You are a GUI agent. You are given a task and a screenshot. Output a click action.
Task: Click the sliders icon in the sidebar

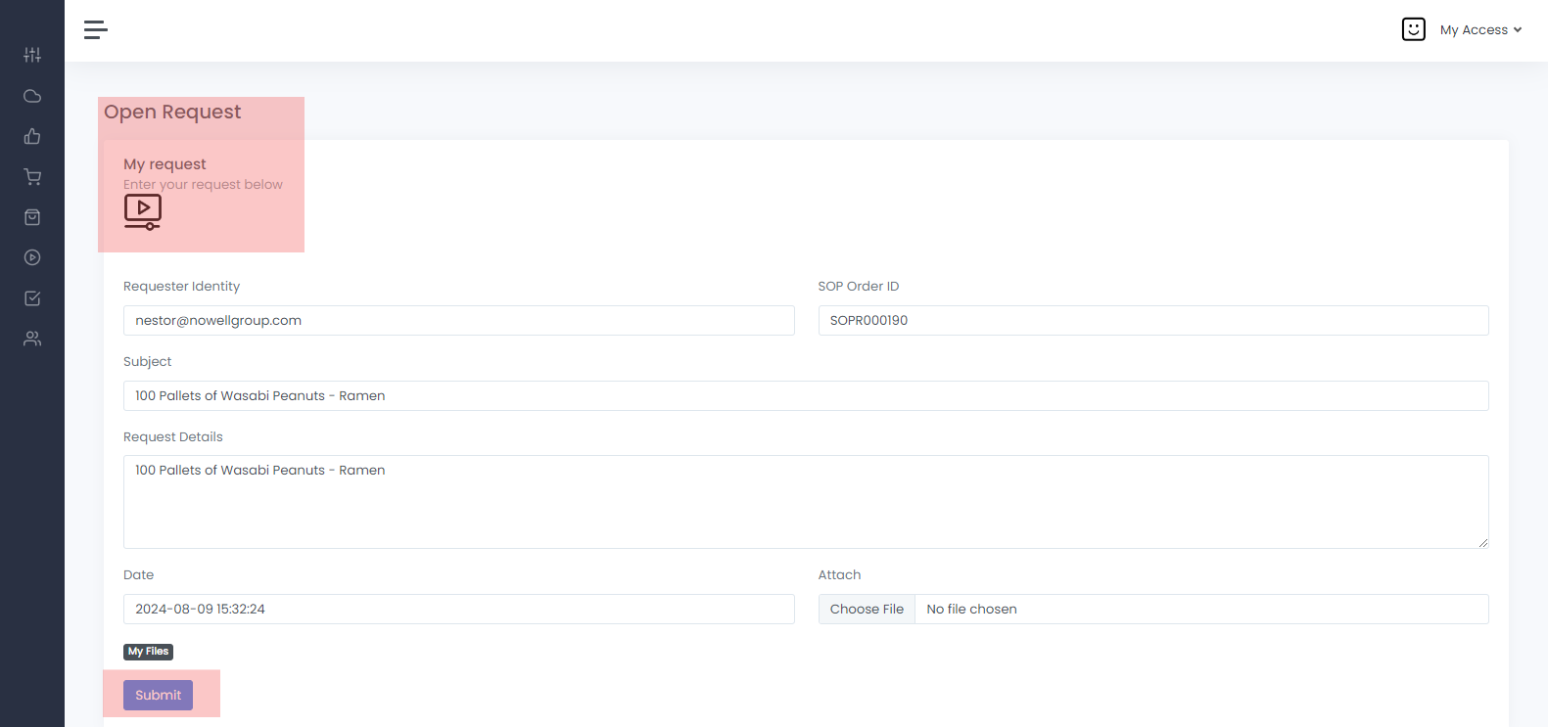(x=32, y=55)
